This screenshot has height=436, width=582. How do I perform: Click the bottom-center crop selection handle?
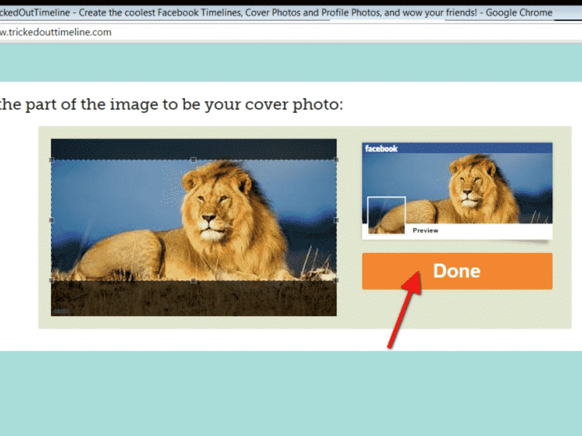coord(194,280)
